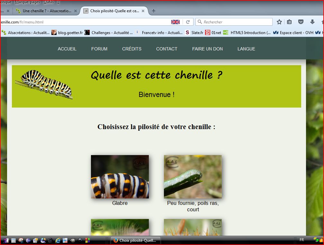324x245 pixels.
Task: Open the blog.goetter.fr bookmark
Action: tap(67, 33)
